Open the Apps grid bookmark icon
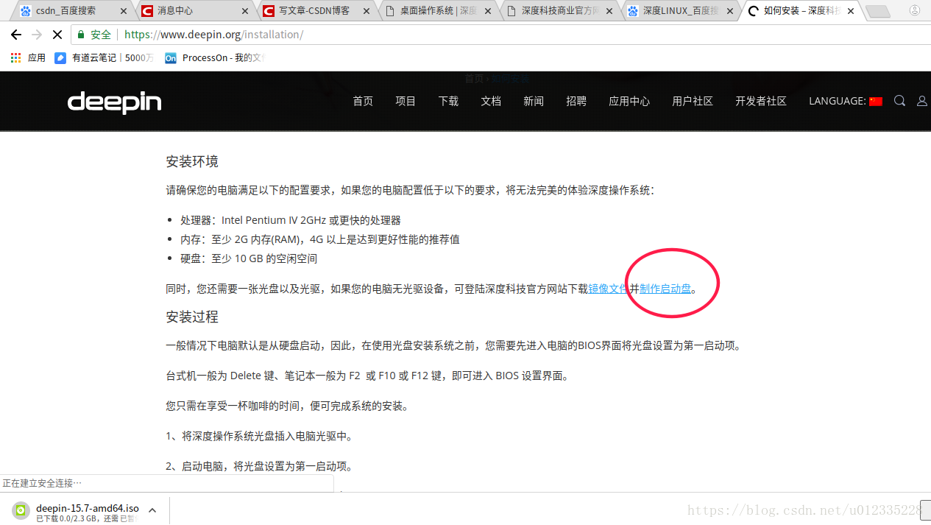 click(15, 57)
